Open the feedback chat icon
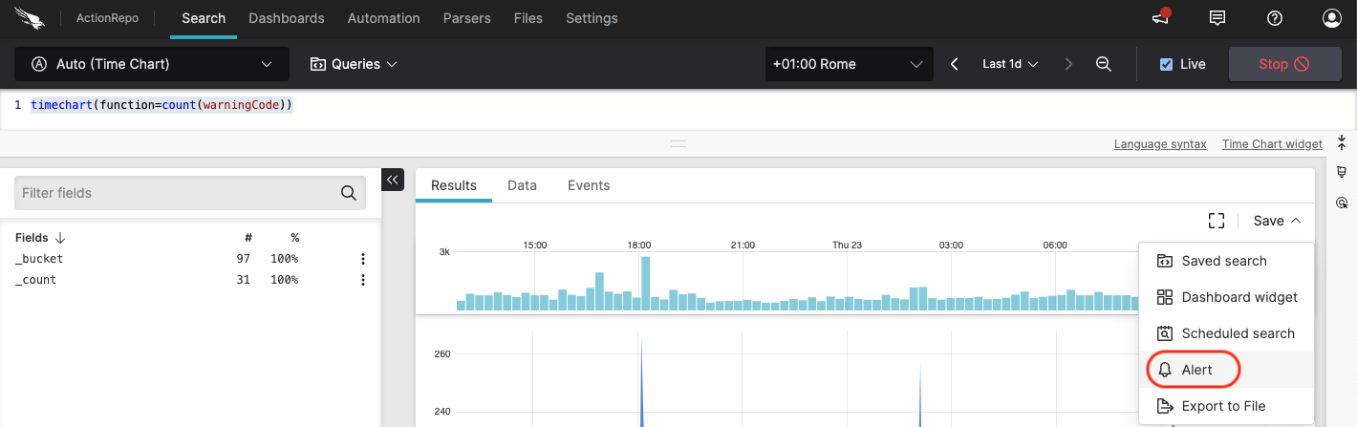Screen dimensions: 1357x427 tap(1217, 18)
